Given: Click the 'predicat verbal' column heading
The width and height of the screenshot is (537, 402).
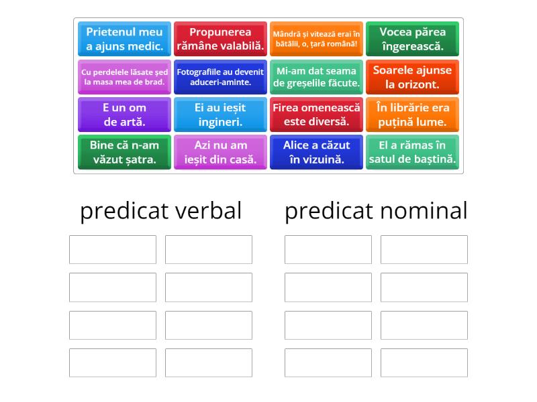Looking at the screenshot, I should click(x=161, y=211).
